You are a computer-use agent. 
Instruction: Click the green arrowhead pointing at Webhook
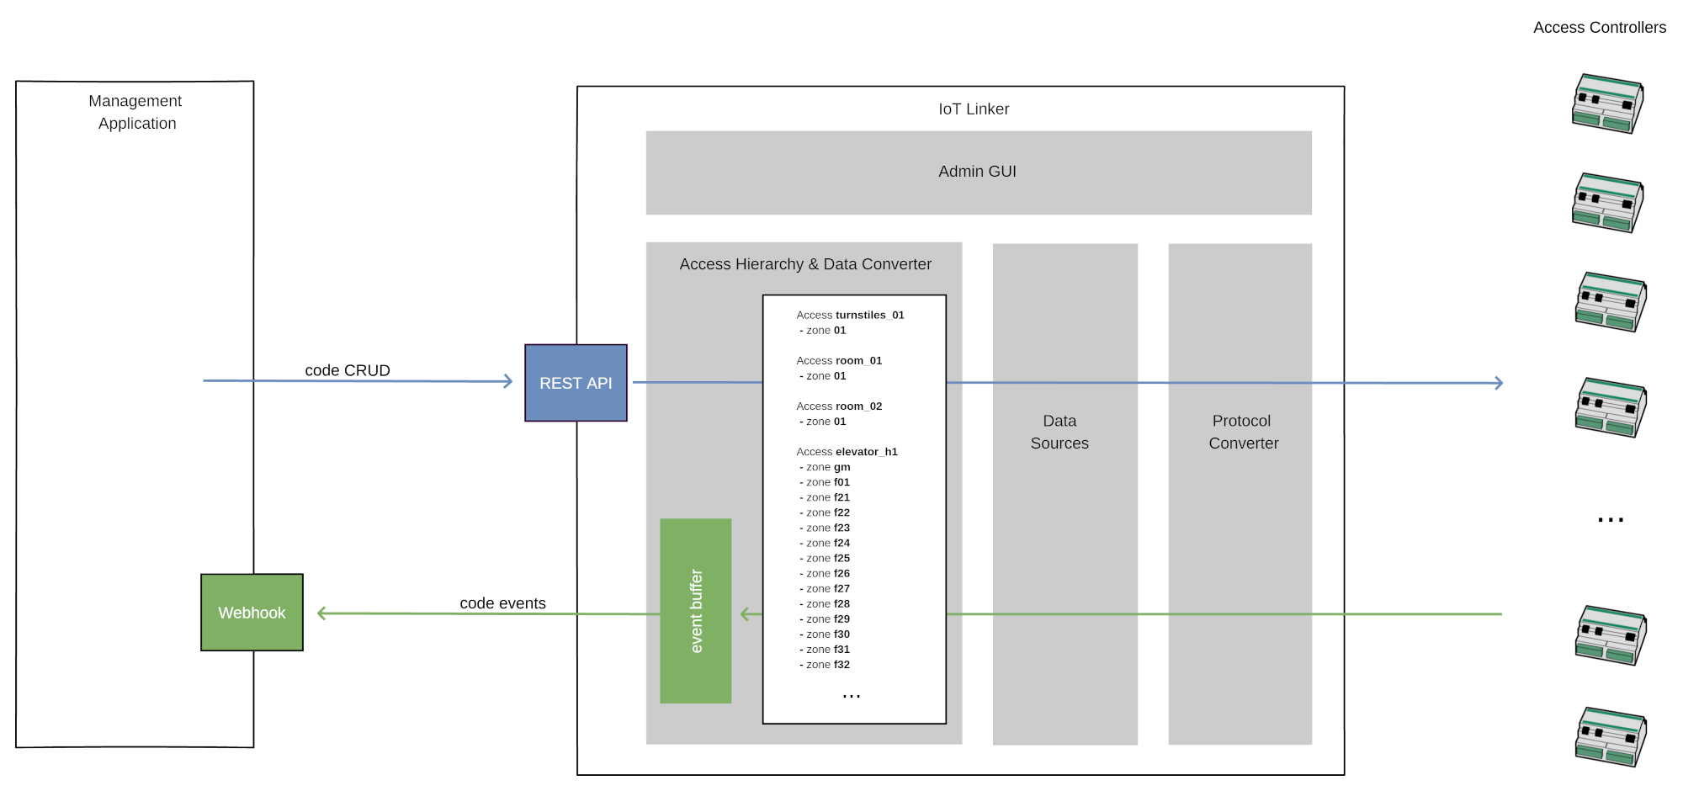321,613
